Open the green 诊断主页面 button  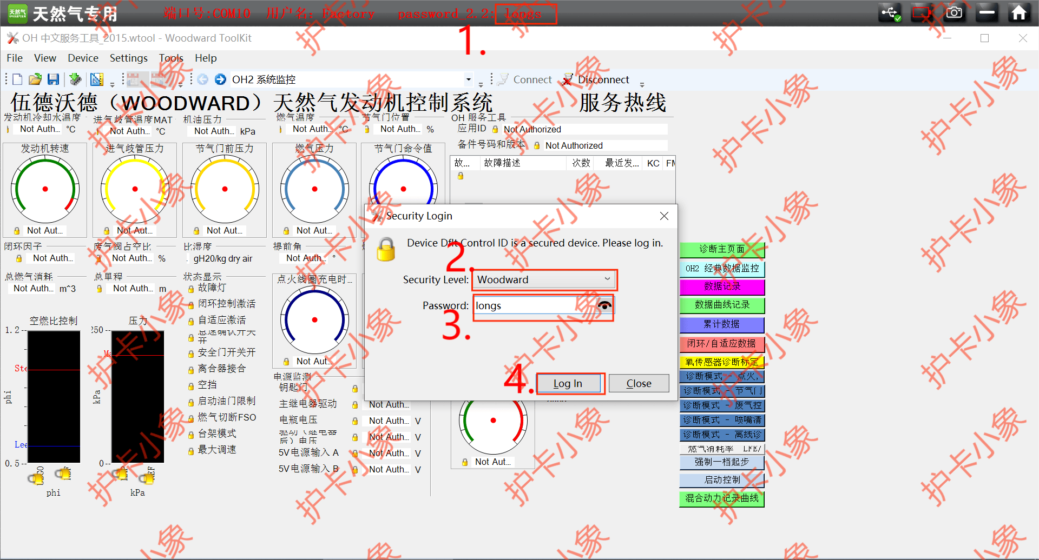721,249
